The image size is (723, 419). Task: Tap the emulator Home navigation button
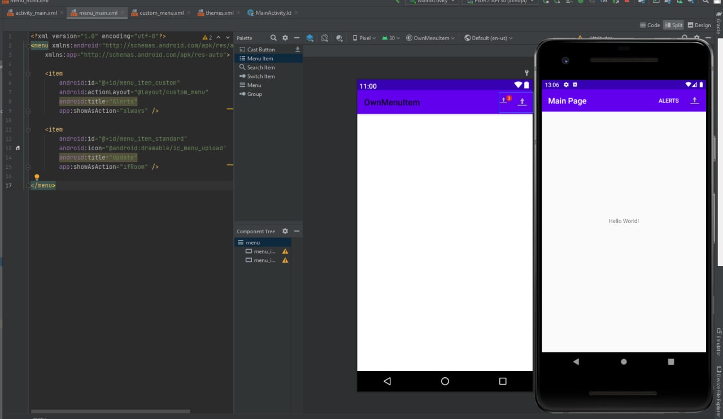click(x=624, y=361)
